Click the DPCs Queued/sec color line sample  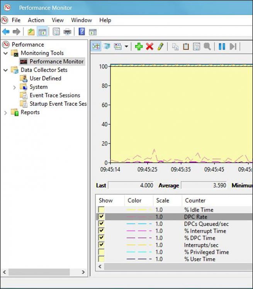(139, 224)
